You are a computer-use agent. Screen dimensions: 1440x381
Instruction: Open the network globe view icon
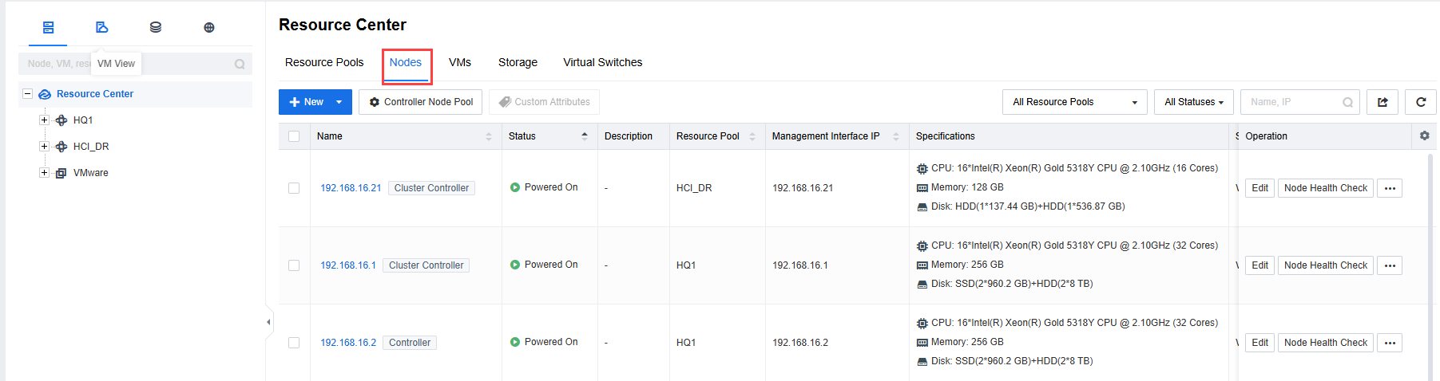209,27
